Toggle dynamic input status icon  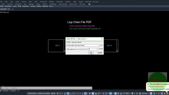pyautogui.click(x=68, y=93)
